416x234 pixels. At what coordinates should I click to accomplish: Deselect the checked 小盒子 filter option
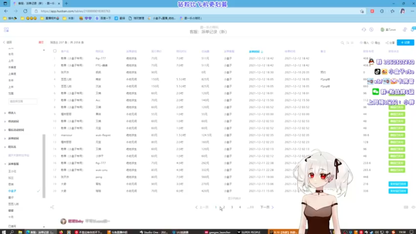point(12,191)
